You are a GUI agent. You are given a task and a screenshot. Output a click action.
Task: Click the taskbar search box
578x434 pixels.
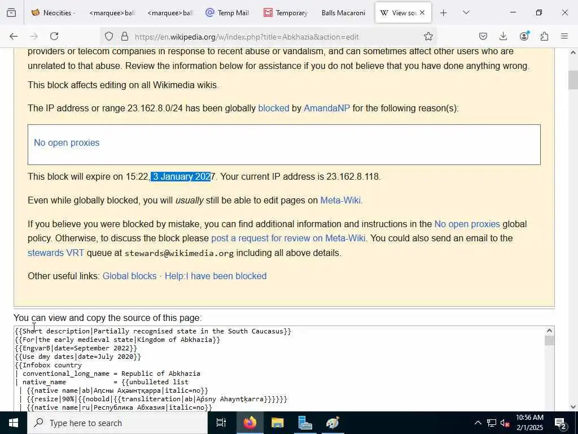pos(117,423)
